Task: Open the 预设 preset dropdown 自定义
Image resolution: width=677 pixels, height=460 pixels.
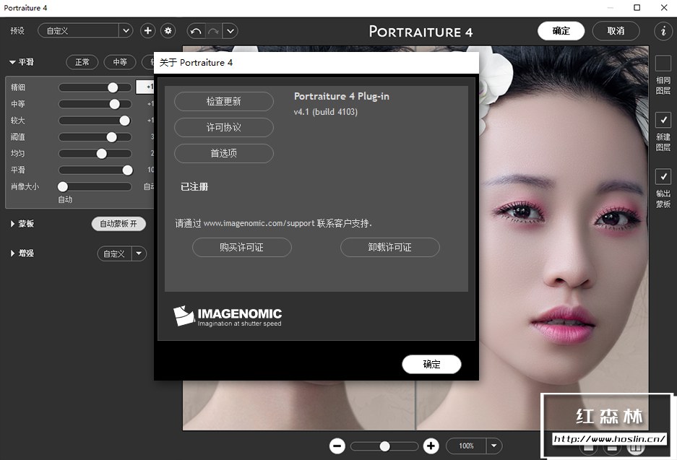Action: [85, 30]
